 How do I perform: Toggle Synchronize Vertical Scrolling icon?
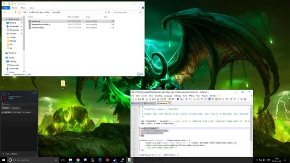[194, 99]
